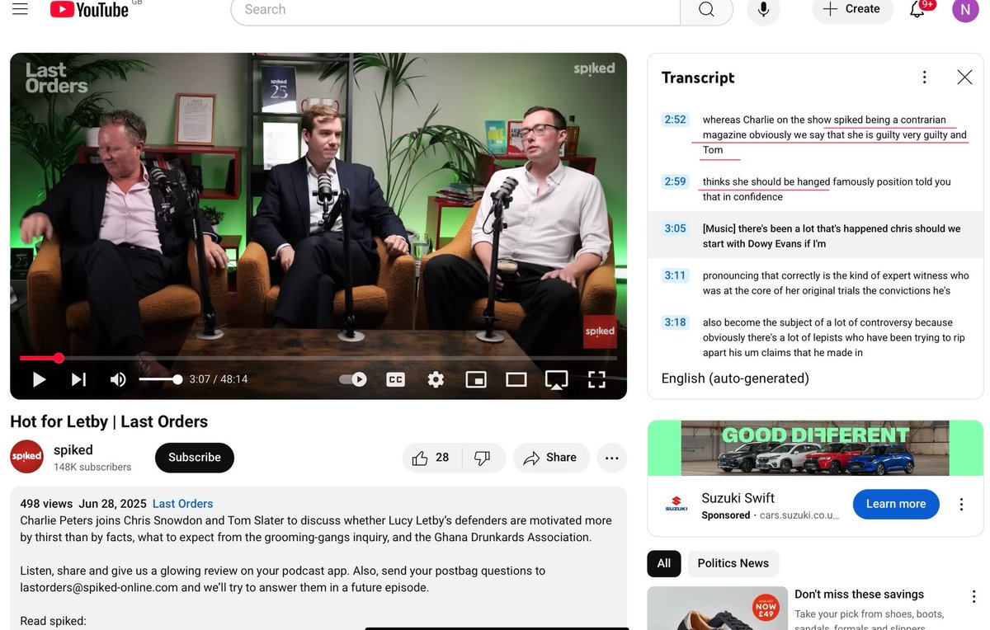The width and height of the screenshot is (990, 630).
Task: Open the Last Orders hashtag link
Action: coord(182,504)
